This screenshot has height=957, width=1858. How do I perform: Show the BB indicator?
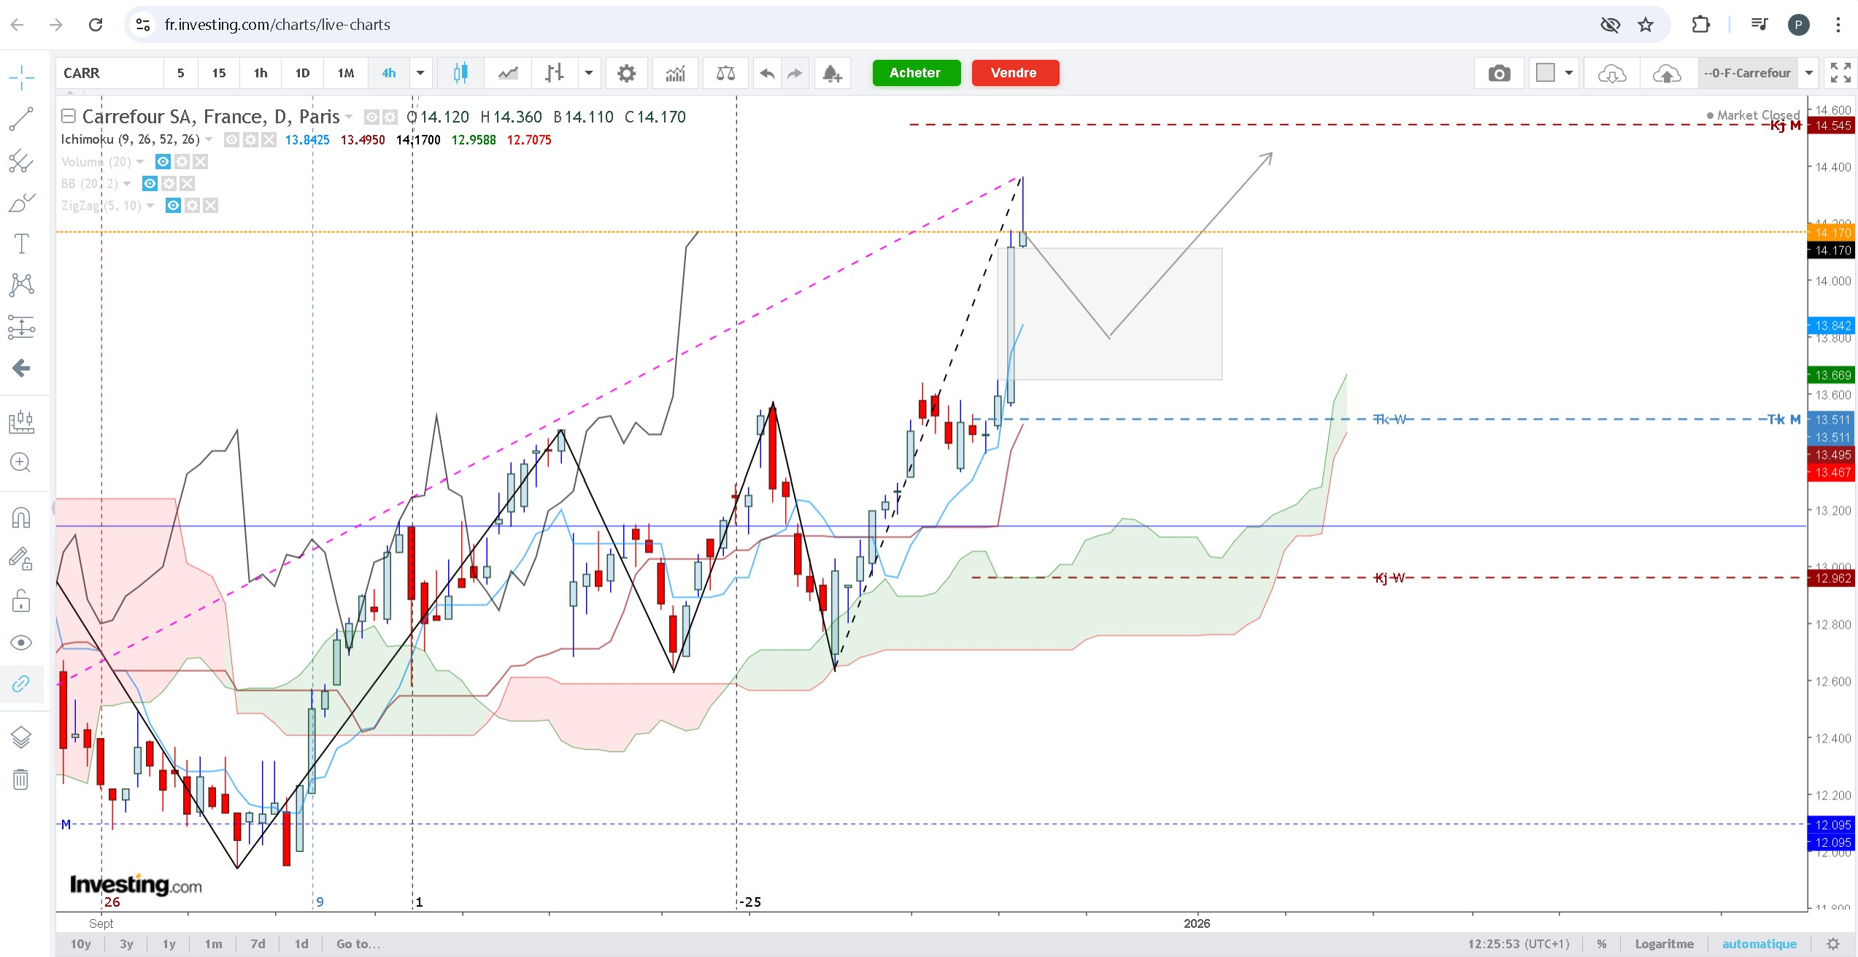pos(150,184)
